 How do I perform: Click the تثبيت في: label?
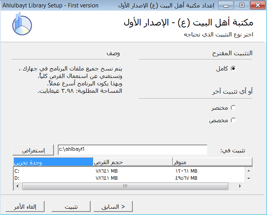233,150
